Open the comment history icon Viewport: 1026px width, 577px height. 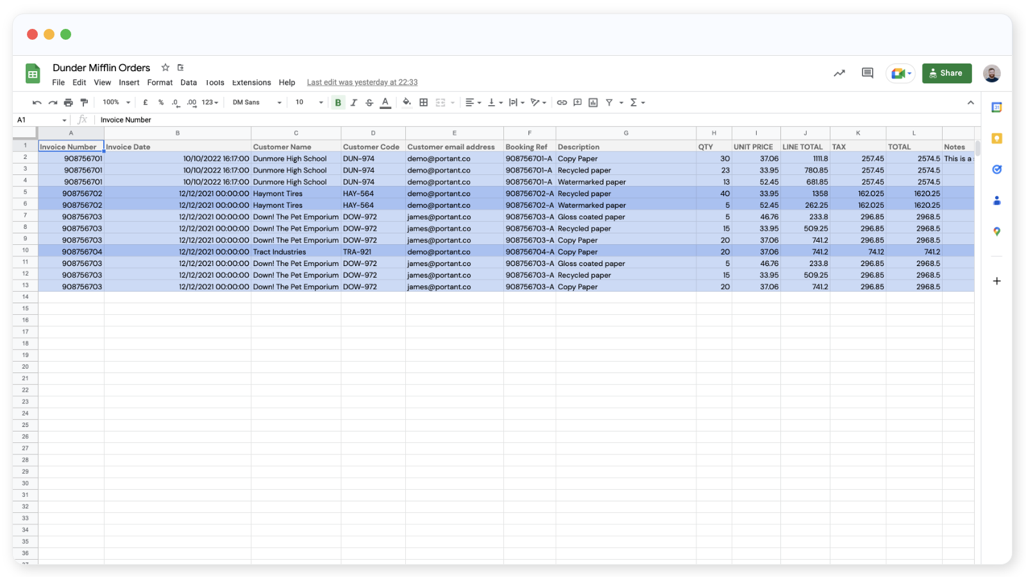868,73
